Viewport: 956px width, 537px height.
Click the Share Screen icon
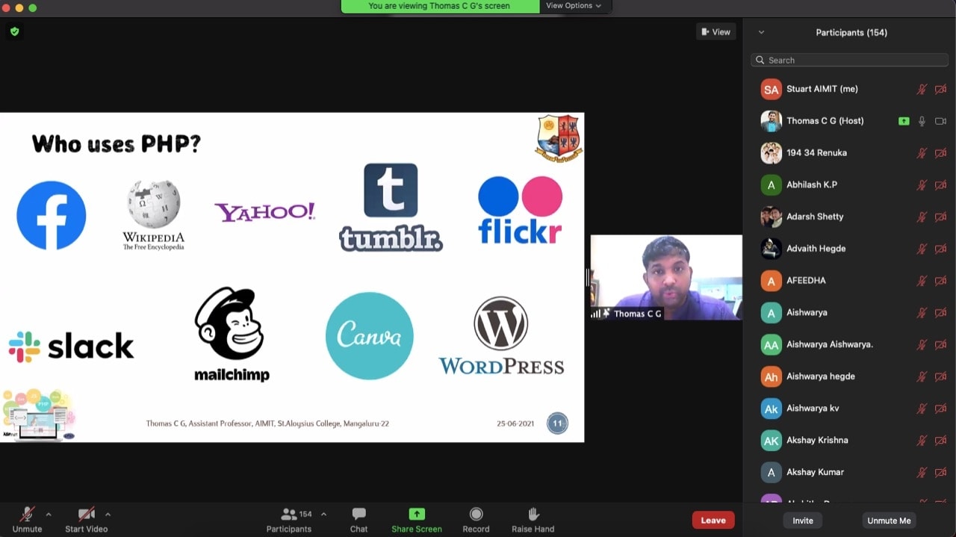417,514
